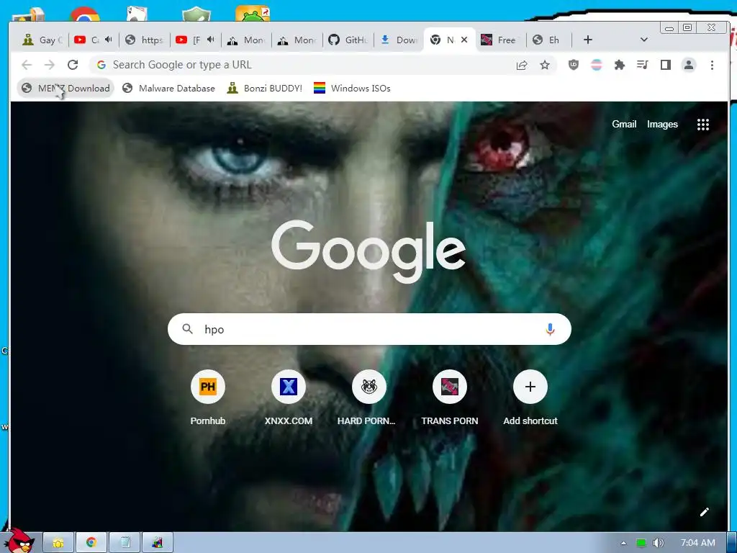Expand the tab search chevron
This screenshot has height=553, width=737.
(x=644, y=40)
